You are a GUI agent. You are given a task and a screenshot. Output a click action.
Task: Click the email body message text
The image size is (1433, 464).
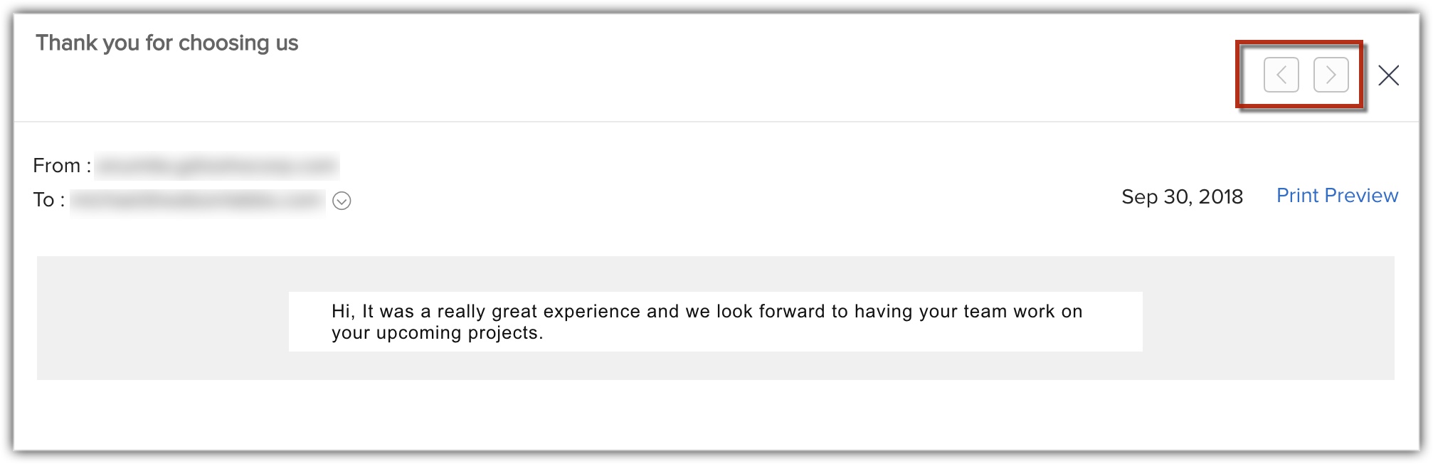click(x=706, y=322)
